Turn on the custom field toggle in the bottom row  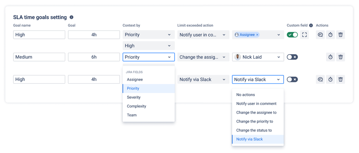point(292,80)
